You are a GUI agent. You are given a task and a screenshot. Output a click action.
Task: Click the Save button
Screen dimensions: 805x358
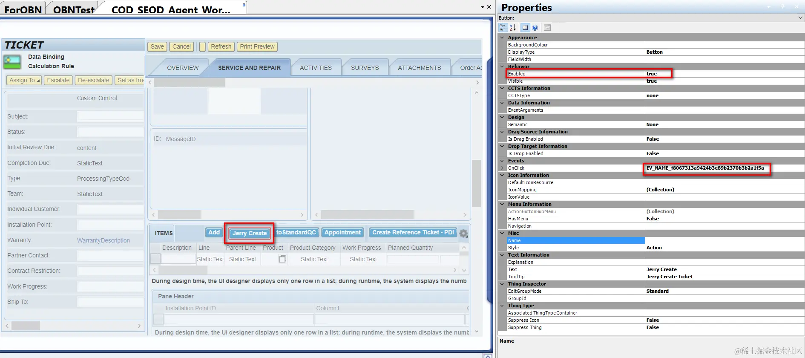pyautogui.click(x=157, y=46)
